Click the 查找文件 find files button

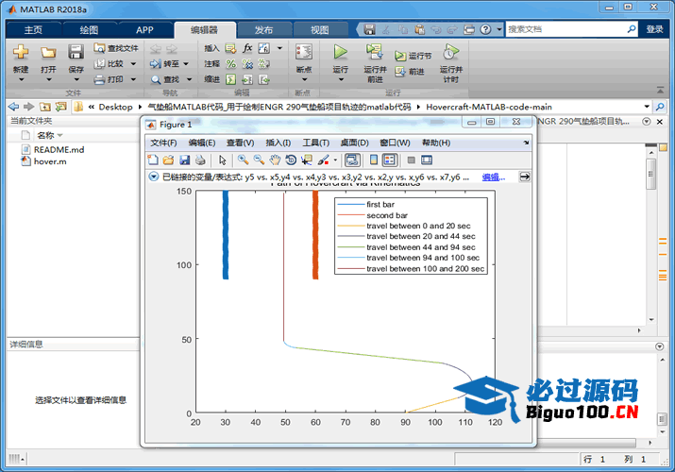pos(116,48)
